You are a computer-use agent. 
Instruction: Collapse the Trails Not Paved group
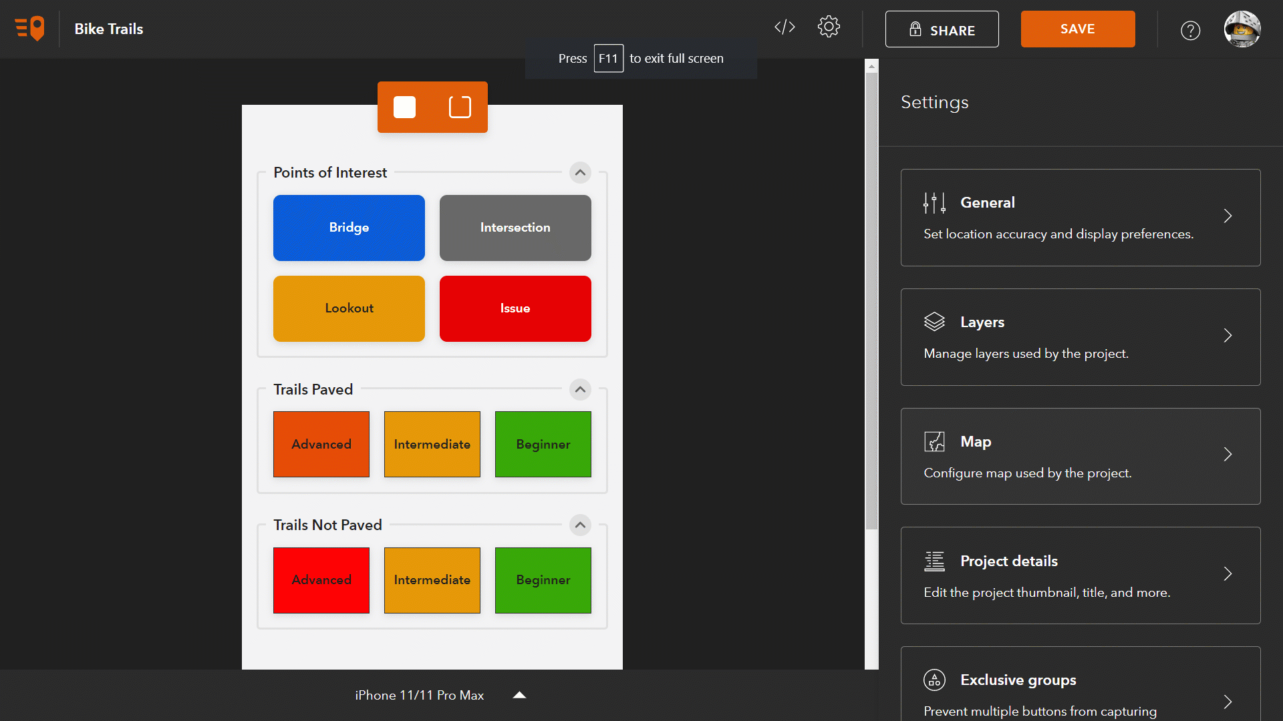[580, 525]
